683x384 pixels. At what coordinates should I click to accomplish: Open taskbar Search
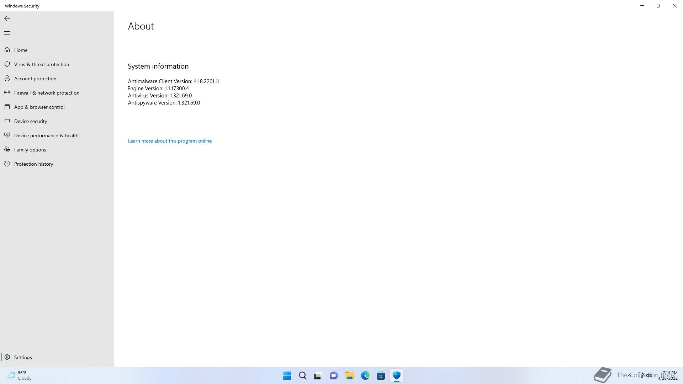tap(303, 375)
